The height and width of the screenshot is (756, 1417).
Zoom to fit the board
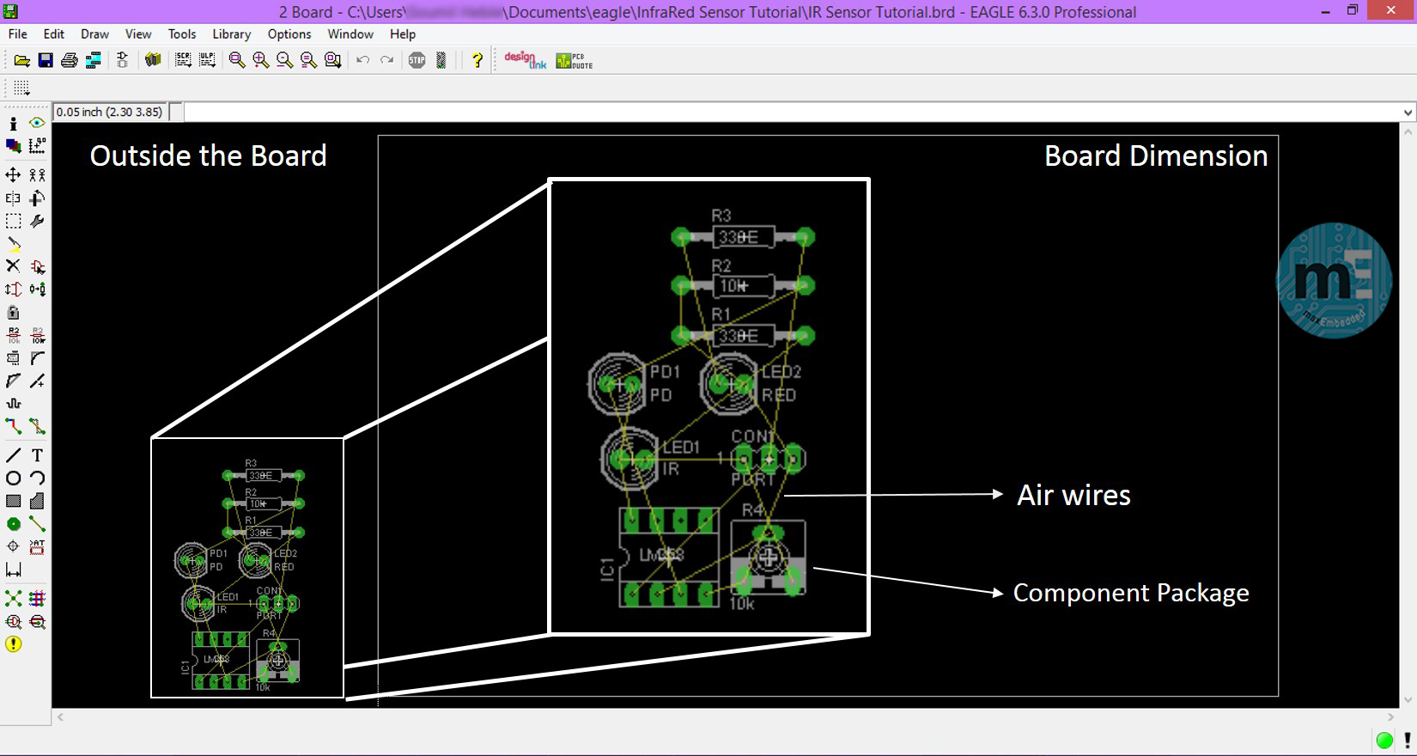(237, 60)
